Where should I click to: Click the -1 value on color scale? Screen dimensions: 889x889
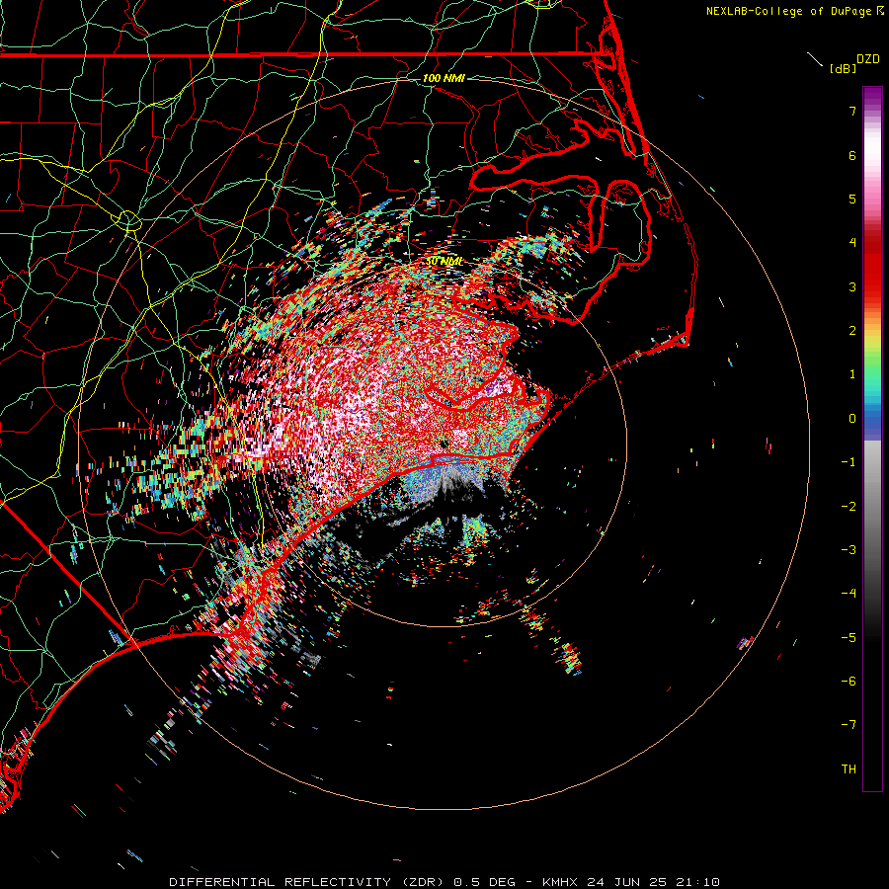[849, 462]
